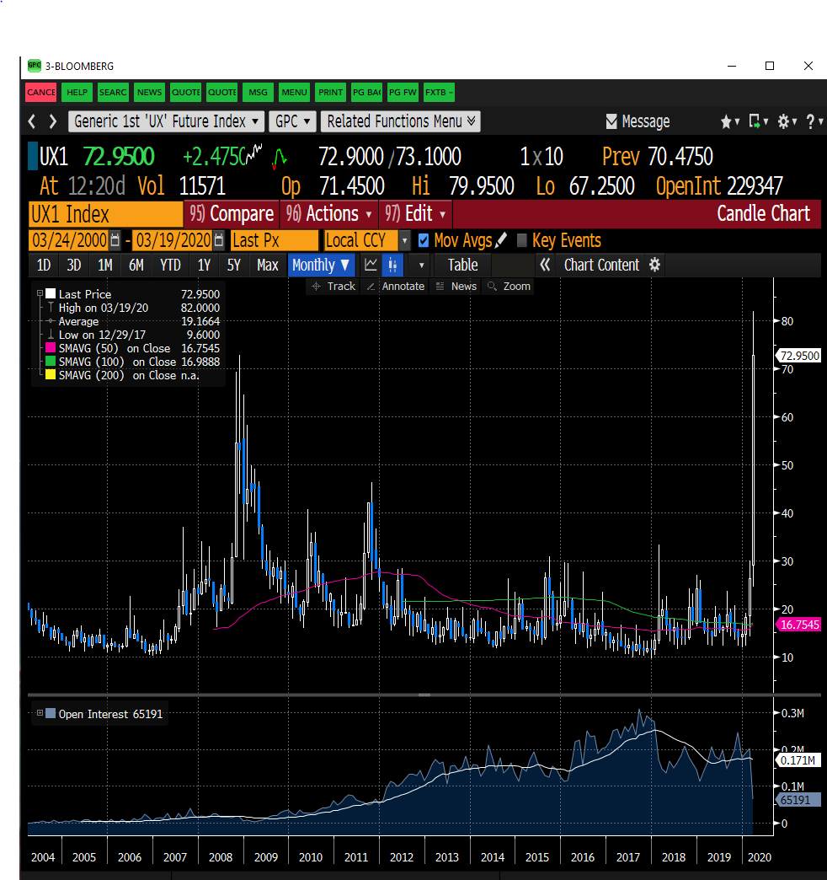
Task: Click the Bloomberg GPC window icon
Action: (x=35, y=66)
